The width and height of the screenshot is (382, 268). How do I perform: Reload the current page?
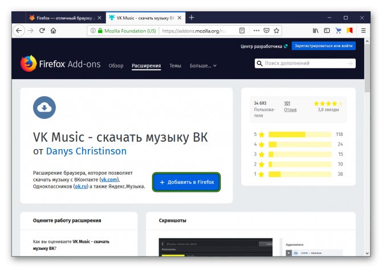(42, 31)
